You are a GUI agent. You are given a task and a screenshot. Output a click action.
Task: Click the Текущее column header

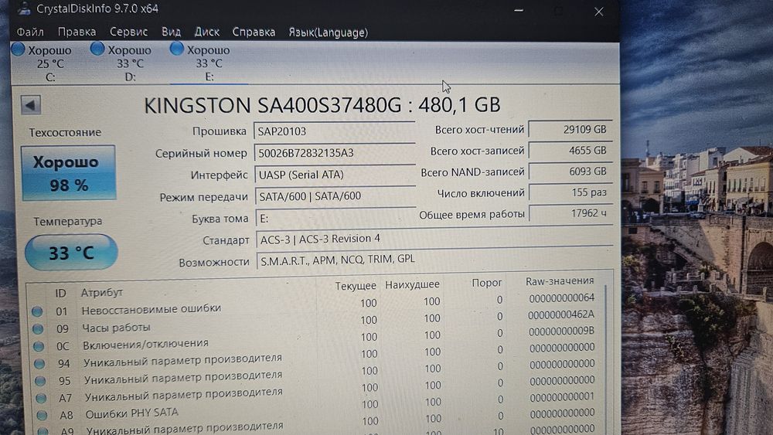pos(356,286)
